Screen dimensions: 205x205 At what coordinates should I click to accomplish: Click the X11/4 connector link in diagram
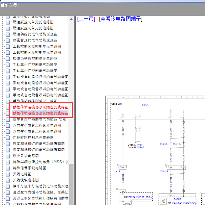pos(145,105)
